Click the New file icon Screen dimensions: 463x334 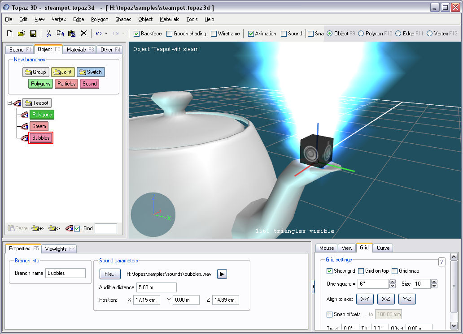point(9,34)
